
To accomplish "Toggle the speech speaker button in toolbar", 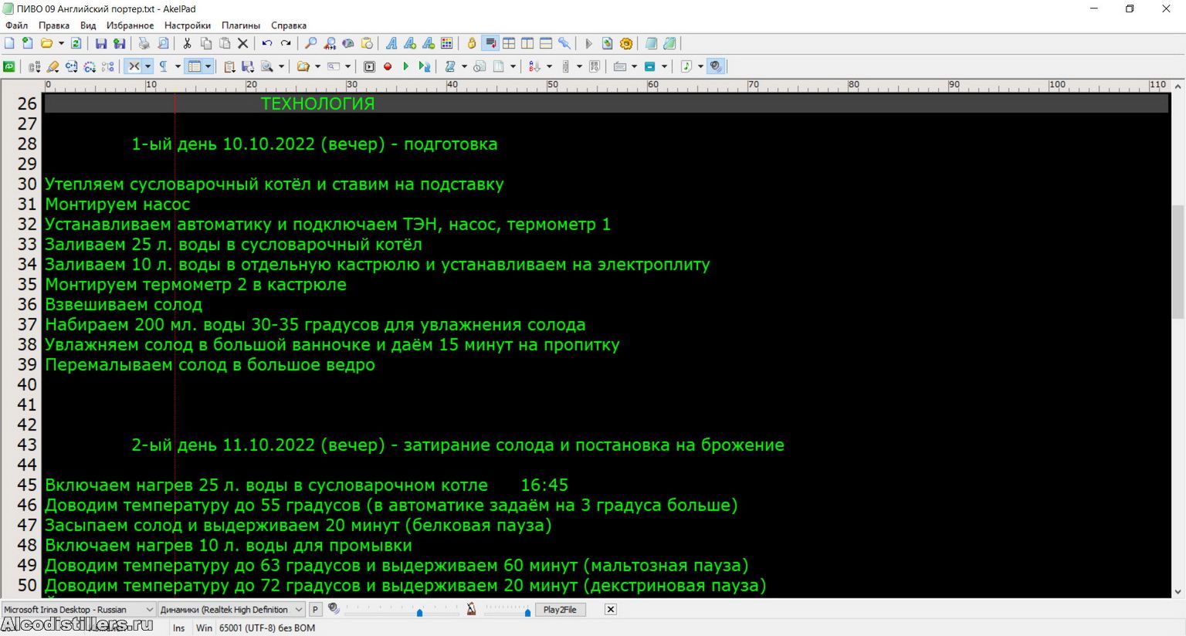I will pos(716,67).
